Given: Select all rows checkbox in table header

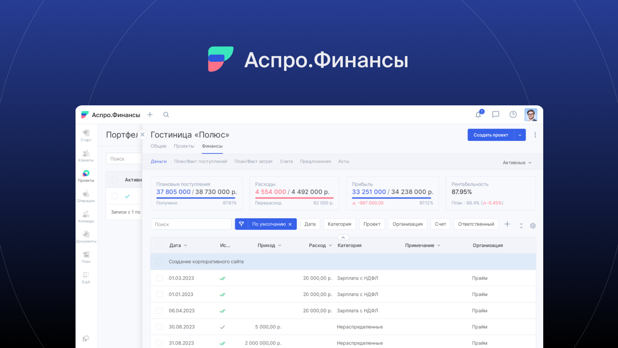Looking at the screenshot, I should click(159, 245).
